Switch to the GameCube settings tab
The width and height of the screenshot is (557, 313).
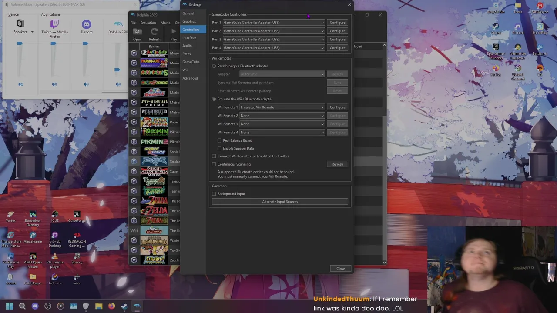tap(193, 62)
